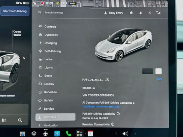Screen dimensions: 183x137
Task: Increase volume with the right arrow
Action: (135, 134)
